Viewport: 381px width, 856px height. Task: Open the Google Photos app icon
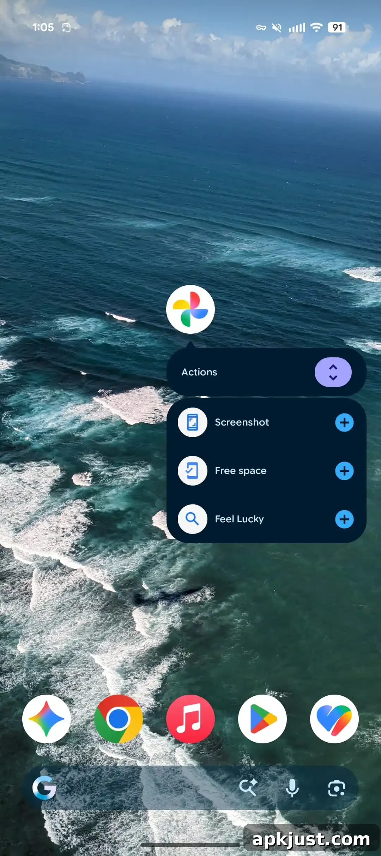[190, 309]
